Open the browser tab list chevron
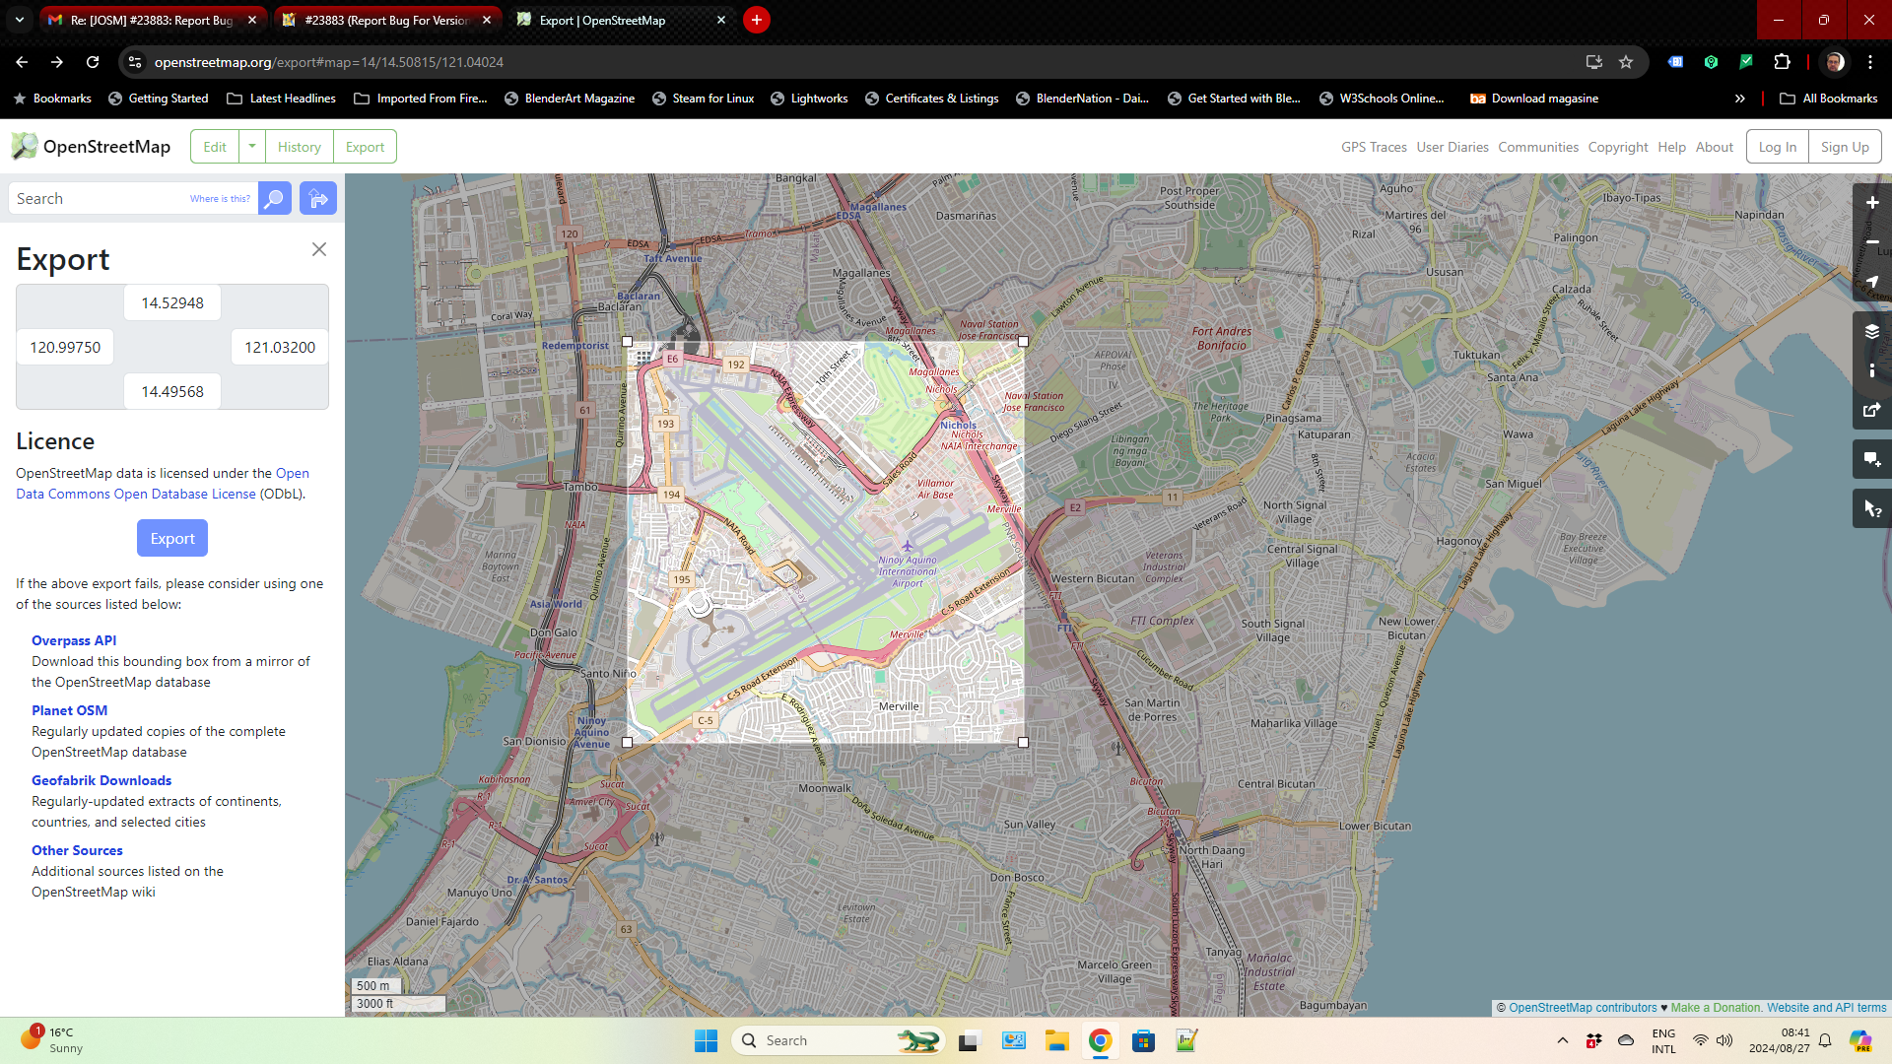 coord(19,20)
